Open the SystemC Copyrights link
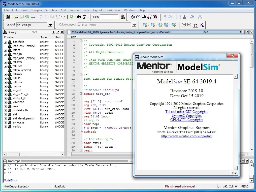 [187, 116]
